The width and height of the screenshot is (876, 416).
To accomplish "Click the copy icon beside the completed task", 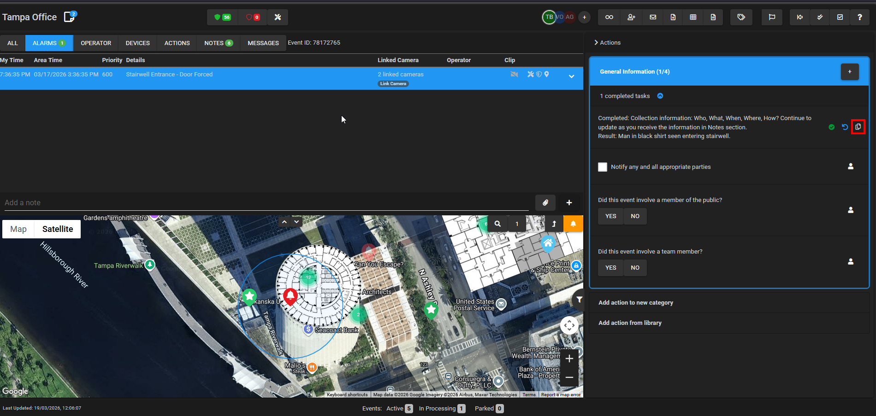I will [x=858, y=127].
